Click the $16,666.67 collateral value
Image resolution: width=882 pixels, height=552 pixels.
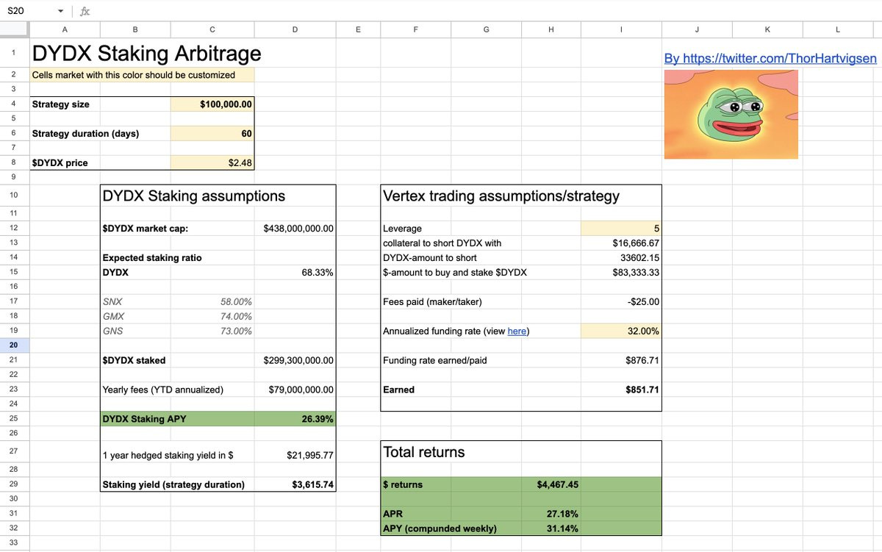point(636,243)
